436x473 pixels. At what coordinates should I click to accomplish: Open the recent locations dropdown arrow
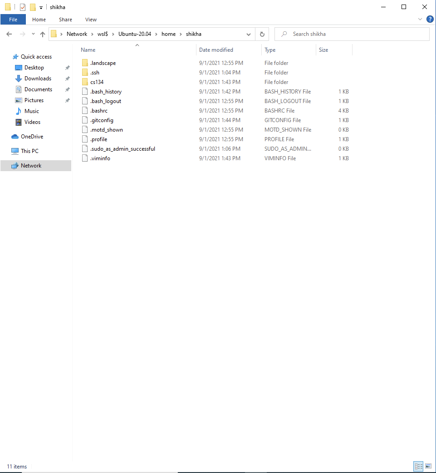[x=33, y=34]
